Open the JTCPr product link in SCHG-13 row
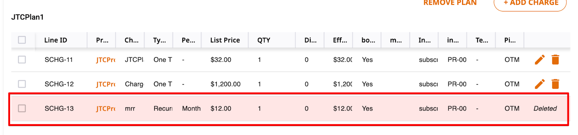Screen dimensions: 578x135 (x=105, y=108)
